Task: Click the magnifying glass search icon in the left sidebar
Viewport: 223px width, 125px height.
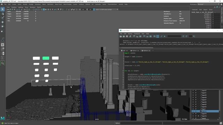Action: pos(2,63)
